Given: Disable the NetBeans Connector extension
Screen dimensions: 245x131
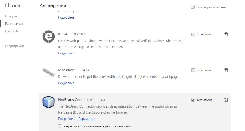Looking at the screenshot, I should [193, 100].
